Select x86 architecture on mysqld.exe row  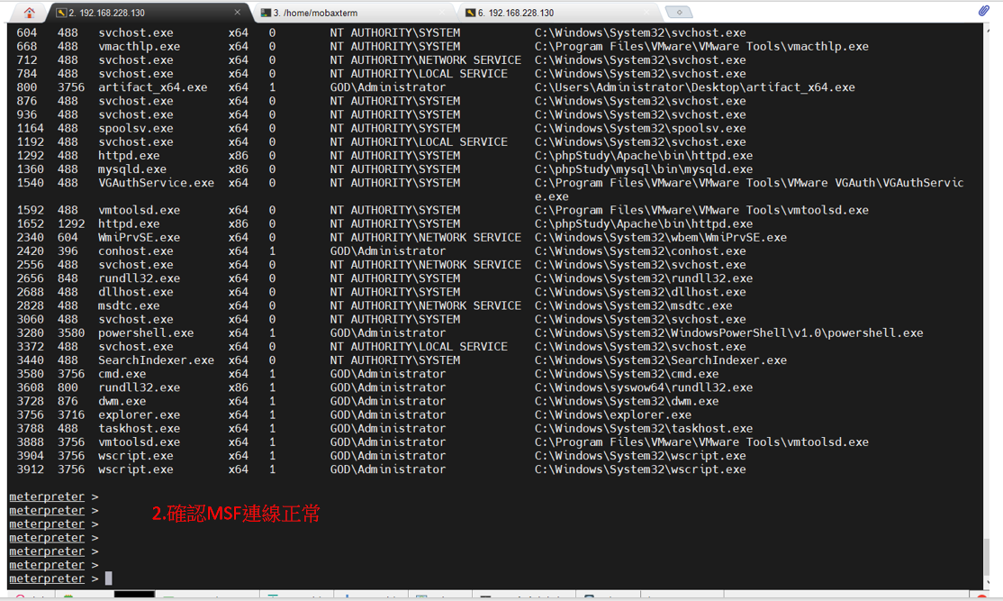(238, 169)
